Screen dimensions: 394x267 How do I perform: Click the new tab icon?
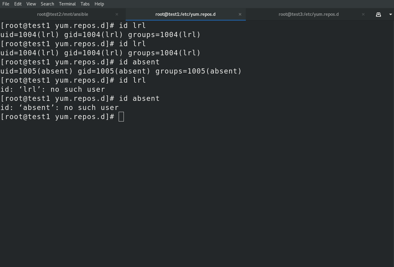[x=378, y=14]
